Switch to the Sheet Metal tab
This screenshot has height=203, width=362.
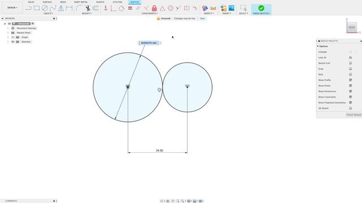(x=81, y=2)
